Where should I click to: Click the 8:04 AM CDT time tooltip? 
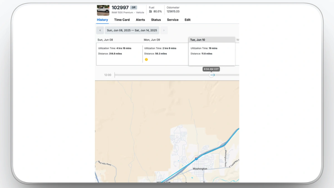211,69
